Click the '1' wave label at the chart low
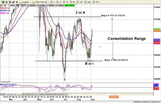The image size is (161, 103). pos(64,80)
